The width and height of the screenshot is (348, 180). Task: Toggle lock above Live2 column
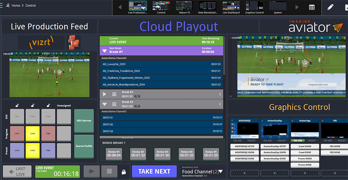point(33,105)
